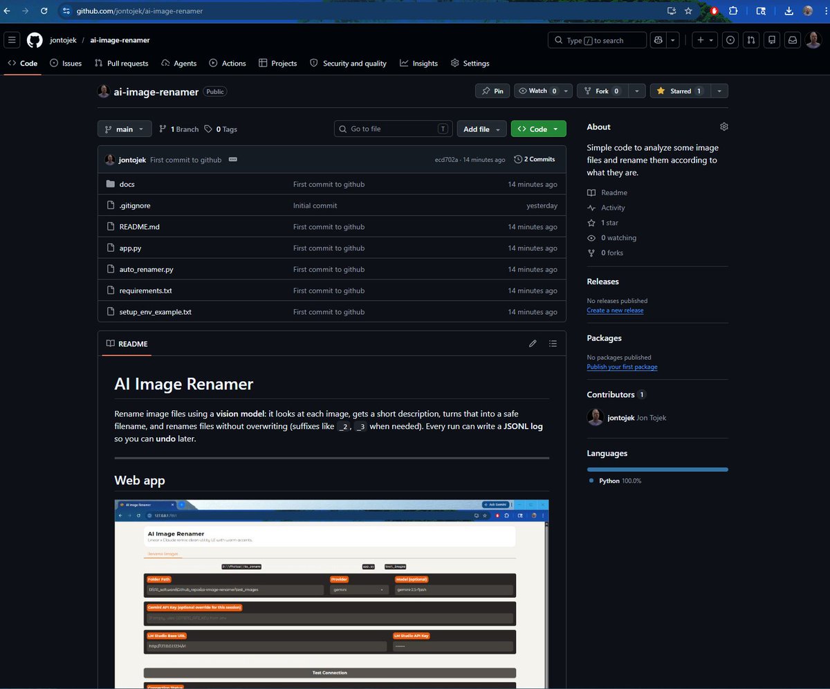Expand the Fork dropdown arrow
Viewport: 830px width, 689px height.
coord(638,91)
